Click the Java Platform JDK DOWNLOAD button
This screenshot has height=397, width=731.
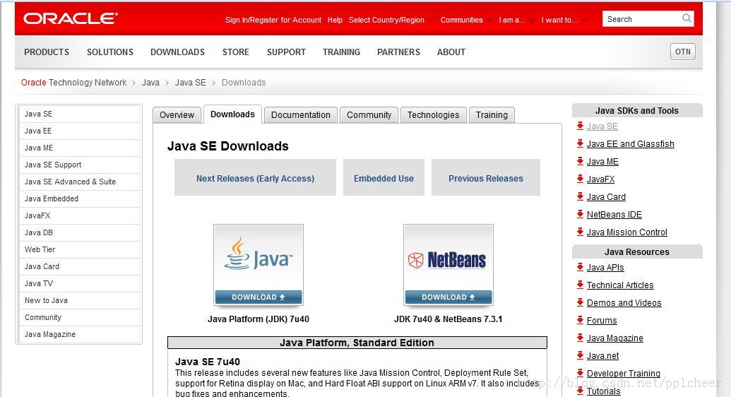pyautogui.click(x=258, y=297)
